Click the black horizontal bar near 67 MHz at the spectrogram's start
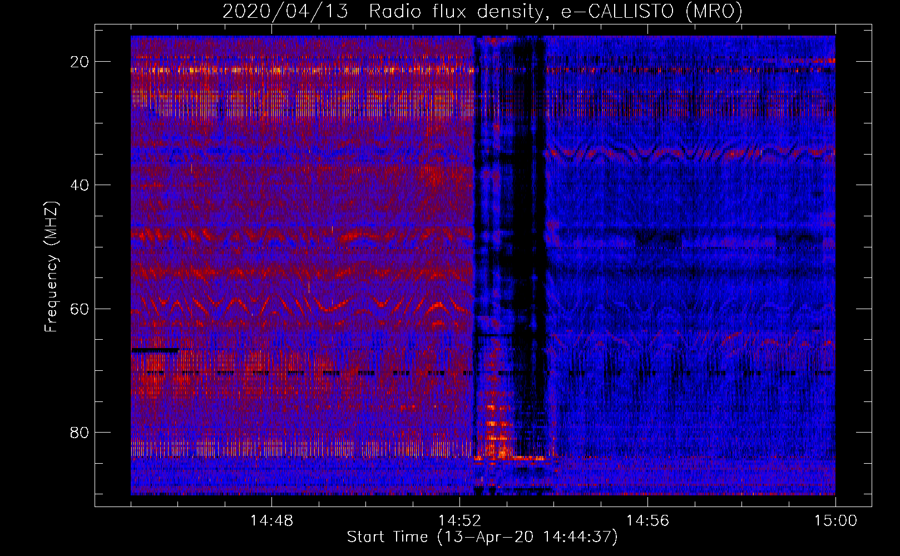900x556 pixels. point(155,350)
